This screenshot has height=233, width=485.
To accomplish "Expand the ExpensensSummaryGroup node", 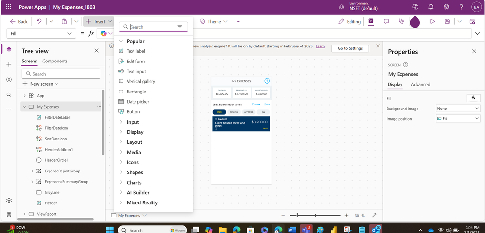I will [x=32, y=182].
